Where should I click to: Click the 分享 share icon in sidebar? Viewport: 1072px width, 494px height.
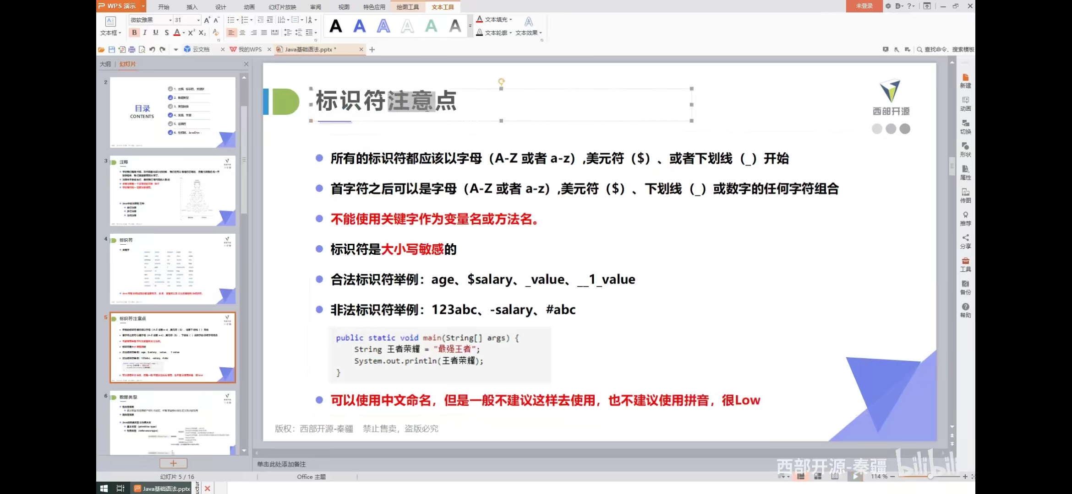pos(965,241)
